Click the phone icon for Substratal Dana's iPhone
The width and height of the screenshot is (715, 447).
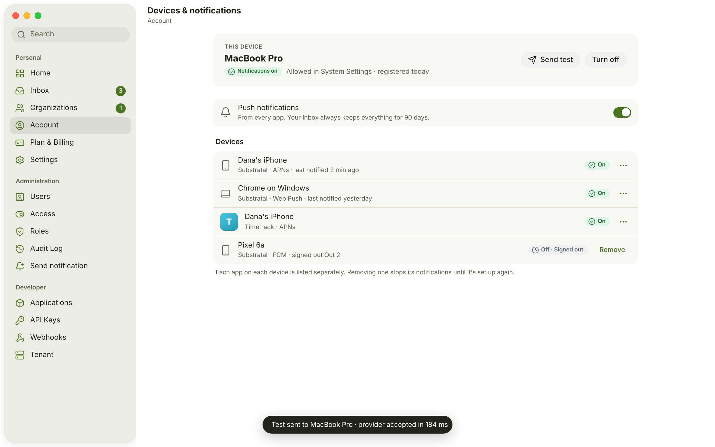[226, 165]
